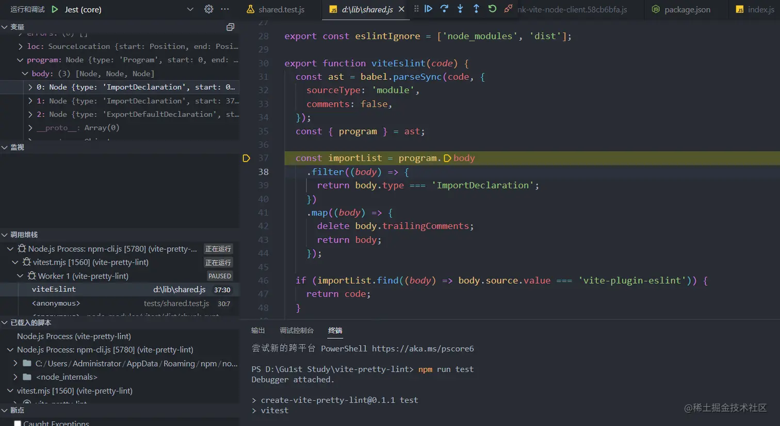This screenshot has height=426, width=780.
Task: Click the inline execution marker before body
Action: 447,158
